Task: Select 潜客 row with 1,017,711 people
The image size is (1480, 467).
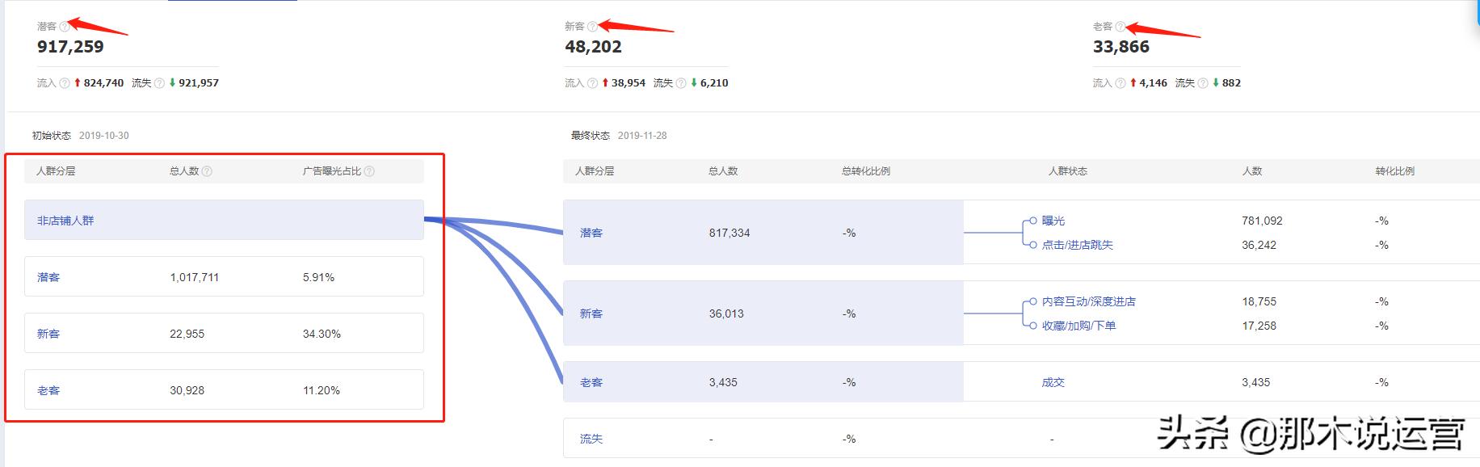Action: tap(224, 276)
